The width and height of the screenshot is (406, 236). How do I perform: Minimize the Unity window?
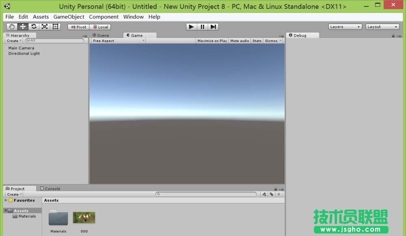366,6
